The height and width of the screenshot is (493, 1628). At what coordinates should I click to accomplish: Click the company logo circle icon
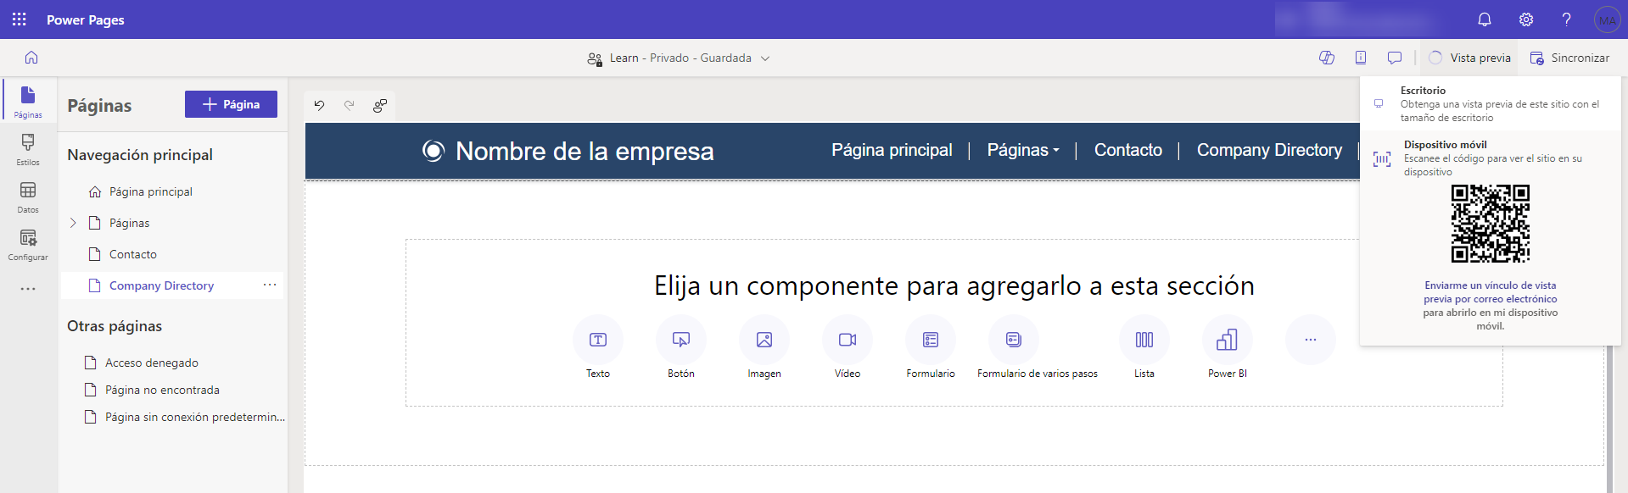tap(434, 151)
